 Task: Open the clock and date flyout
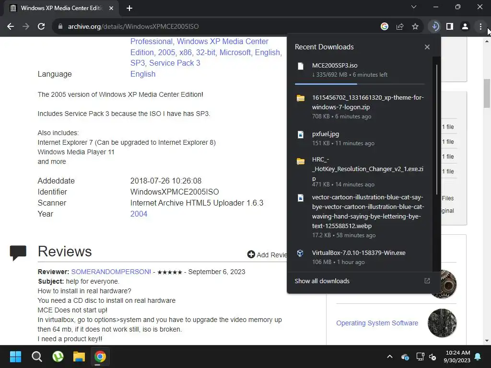457,356
